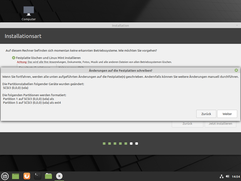The width and height of the screenshot is (241, 181).
Task: Click the volume icon in the system tray
Action: (227, 176)
